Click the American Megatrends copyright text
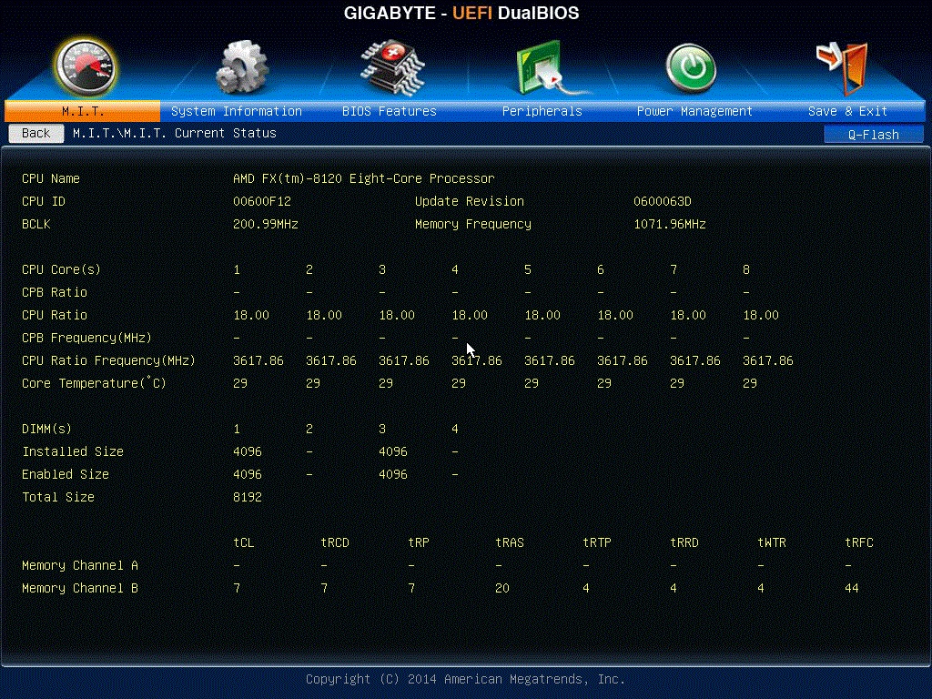 pos(465,679)
